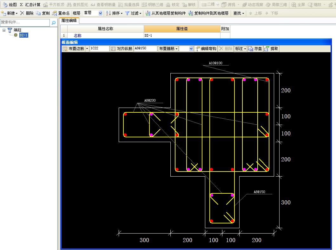The image size is (336, 250).
Task: Open the 楼层 floor dropdown showing 首层
Action: click(x=100, y=13)
